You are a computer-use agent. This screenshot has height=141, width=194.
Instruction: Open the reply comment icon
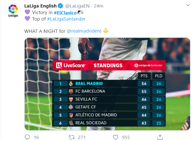pos(27,137)
